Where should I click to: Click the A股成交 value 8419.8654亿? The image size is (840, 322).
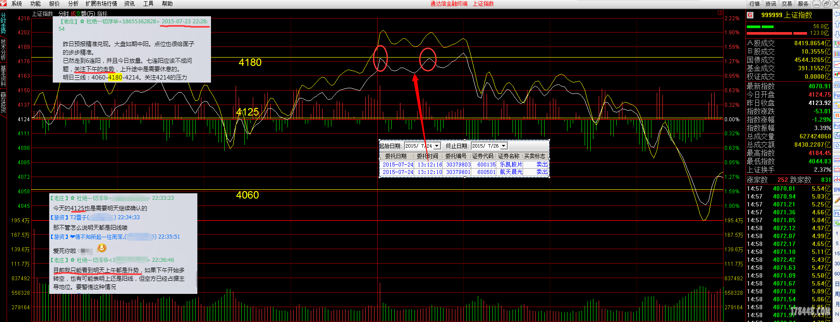812,43
